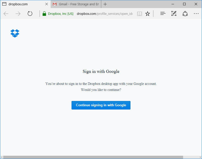Make a Web Note pen icon

tap(174, 14)
